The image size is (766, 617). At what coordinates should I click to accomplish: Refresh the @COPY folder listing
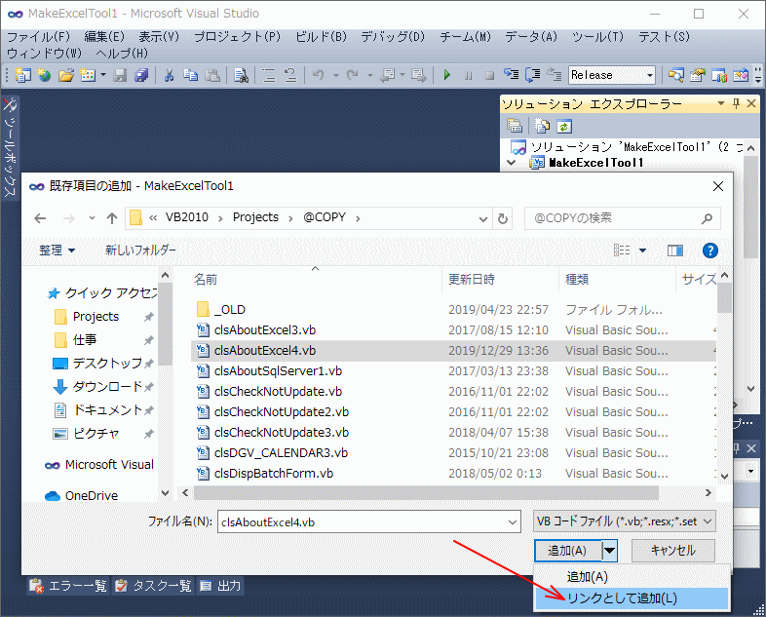502,218
